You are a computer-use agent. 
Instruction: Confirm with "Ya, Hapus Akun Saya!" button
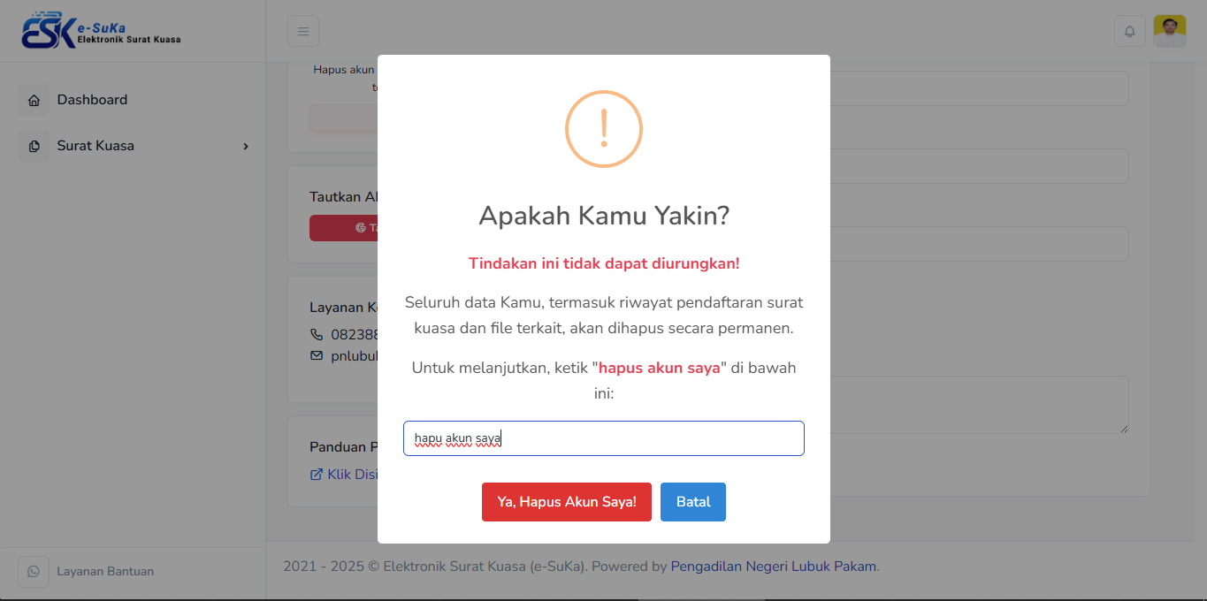[567, 502]
